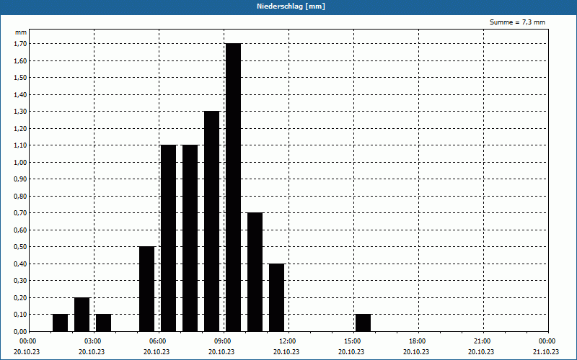Click the y-axis label 1,50
The width and height of the screenshot is (577, 360).
click(20, 78)
